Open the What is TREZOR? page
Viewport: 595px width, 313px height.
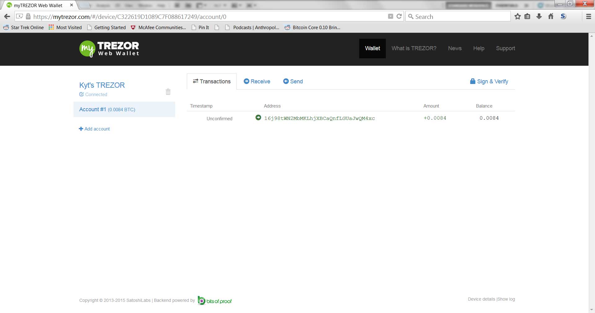pos(414,48)
